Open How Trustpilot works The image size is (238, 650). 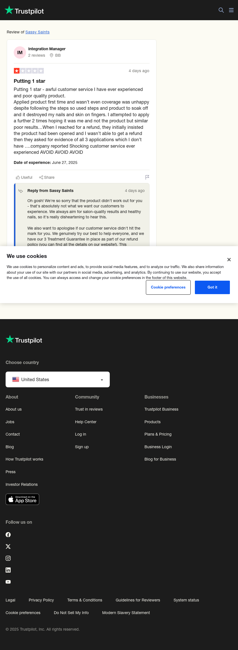(24, 459)
